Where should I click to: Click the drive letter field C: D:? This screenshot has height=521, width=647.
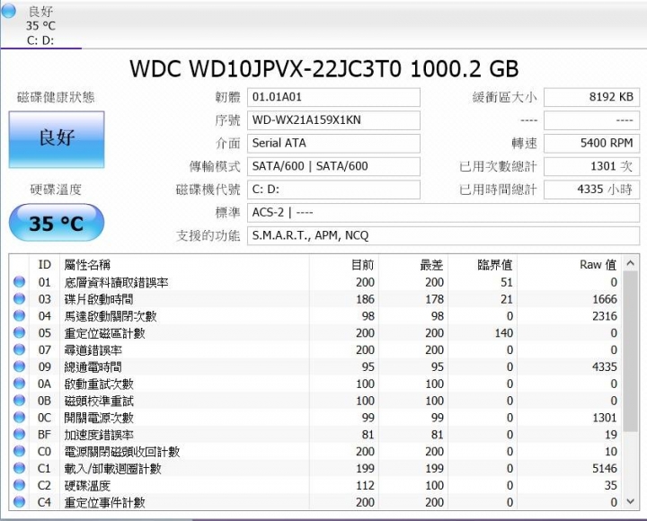[x=333, y=190]
